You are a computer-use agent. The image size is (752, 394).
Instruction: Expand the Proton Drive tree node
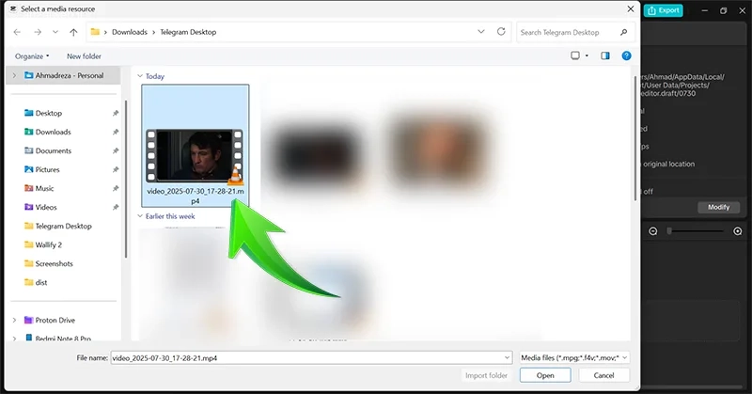13,319
